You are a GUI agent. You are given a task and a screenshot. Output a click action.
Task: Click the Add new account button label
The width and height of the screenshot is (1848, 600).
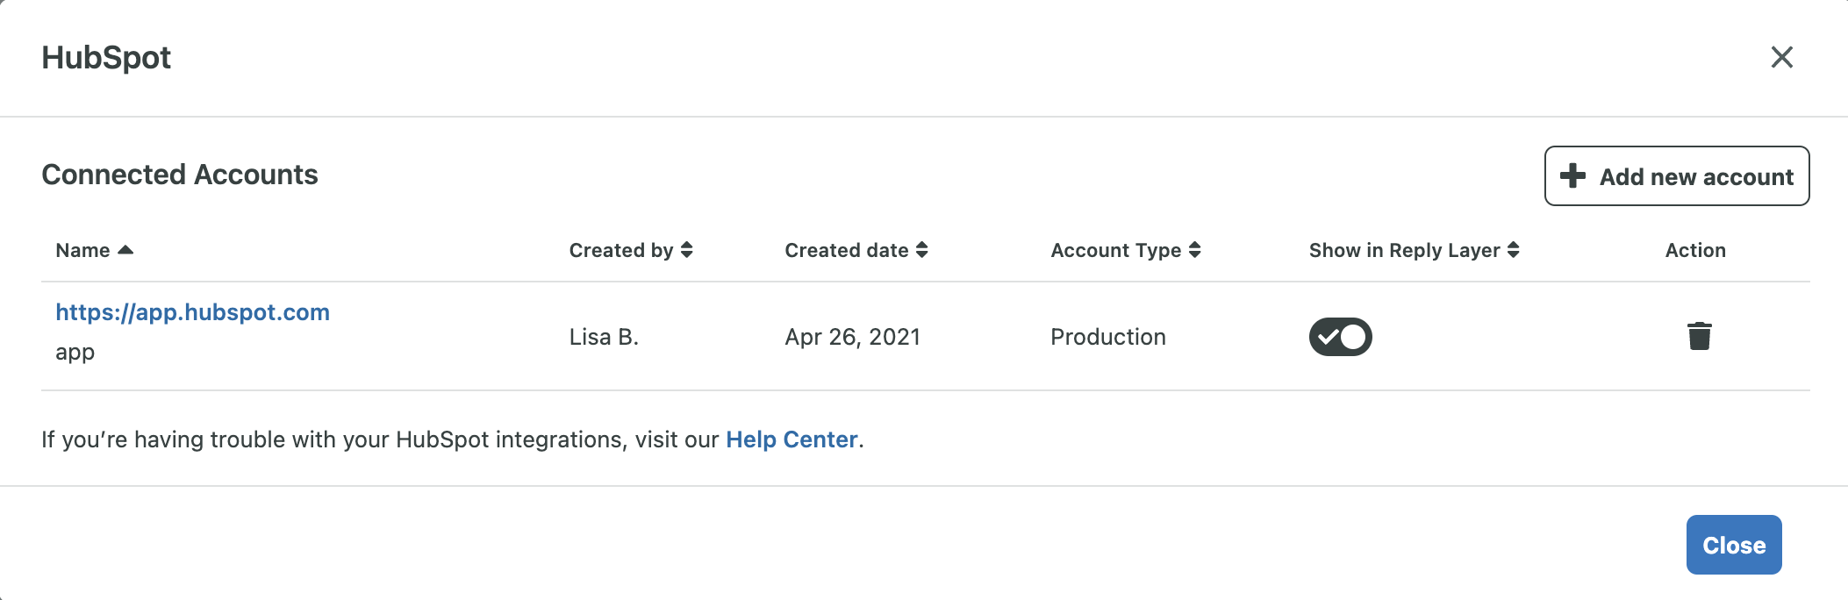pos(1695,176)
